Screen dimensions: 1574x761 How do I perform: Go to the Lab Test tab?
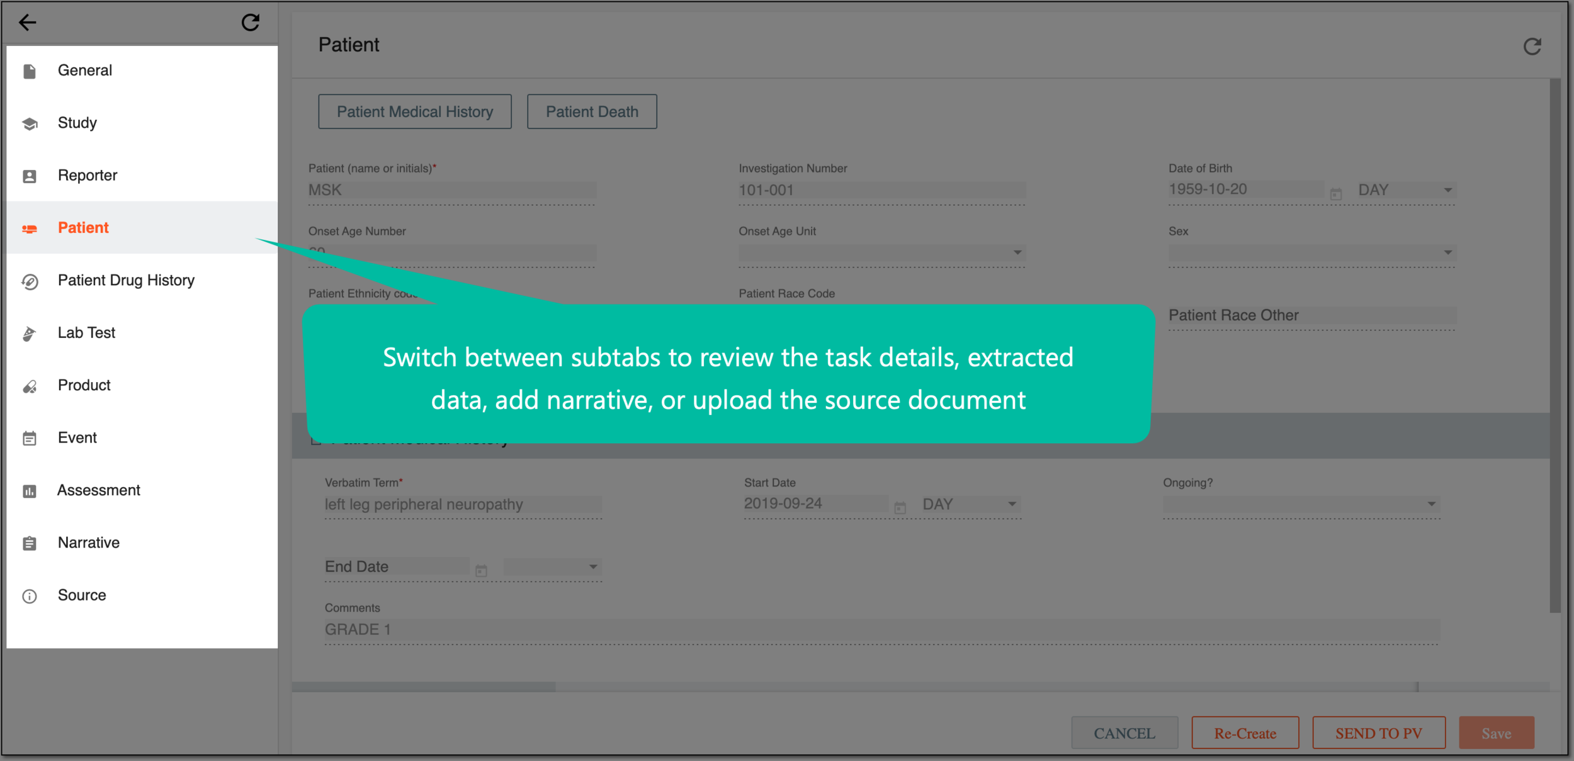[x=142, y=332]
